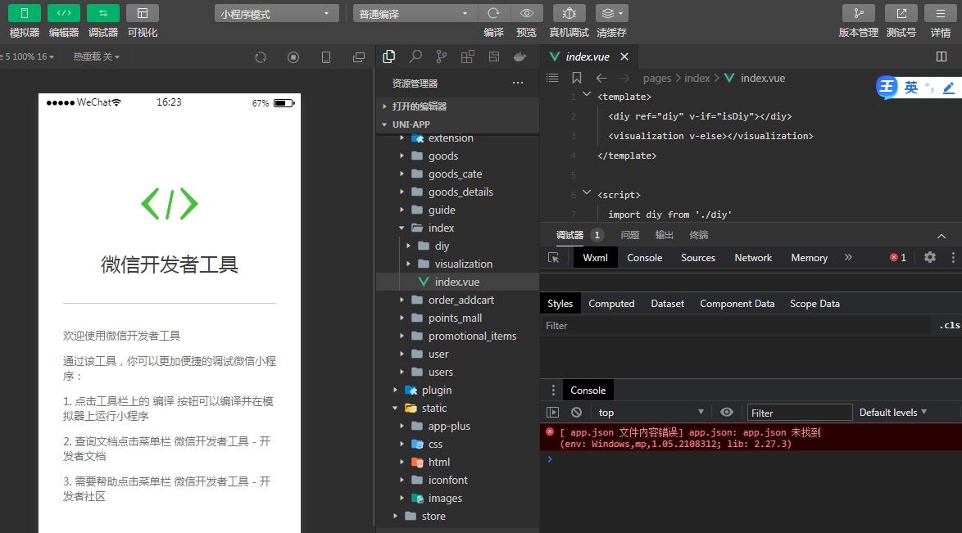Close the index.vue editor tab

(624, 56)
